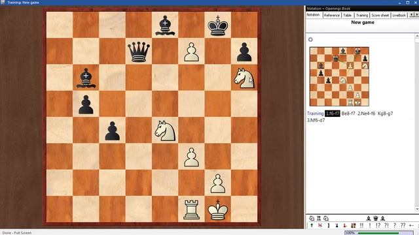Apply the single ? mistake annotation
Image resolution: width=419 pixels, height=235 pixels.
[x=394, y=225]
